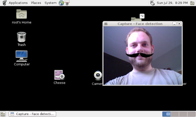The width and height of the screenshot is (196, 117).
Task: Switch to the last workspace
Action: 191,114
